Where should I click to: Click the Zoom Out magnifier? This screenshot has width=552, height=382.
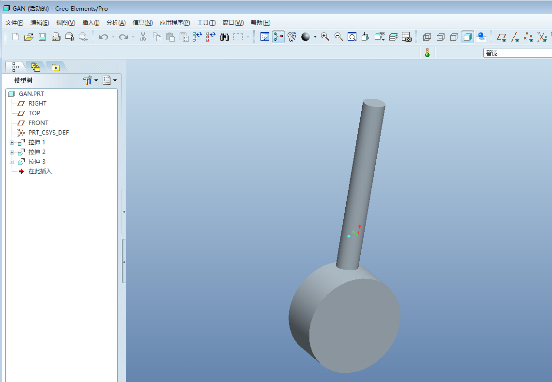point(338,37)
